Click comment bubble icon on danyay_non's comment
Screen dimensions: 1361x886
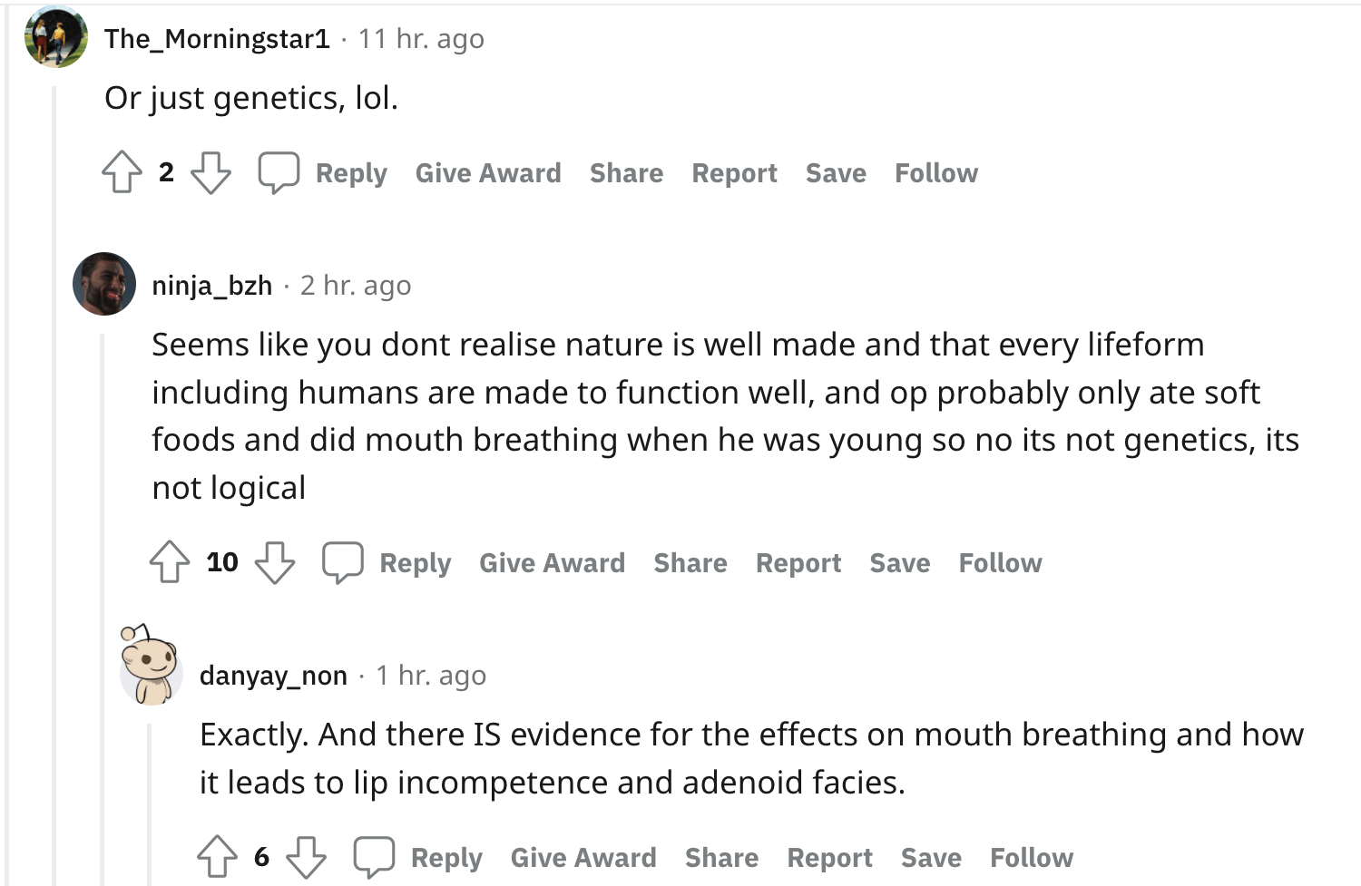point(374,857)
